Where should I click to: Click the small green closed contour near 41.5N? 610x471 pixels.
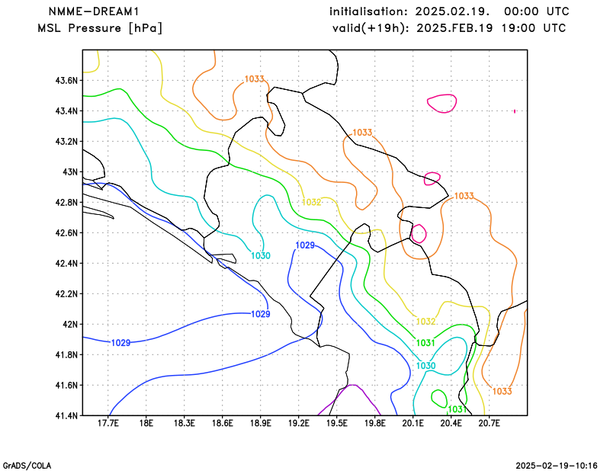click(439, 399)
